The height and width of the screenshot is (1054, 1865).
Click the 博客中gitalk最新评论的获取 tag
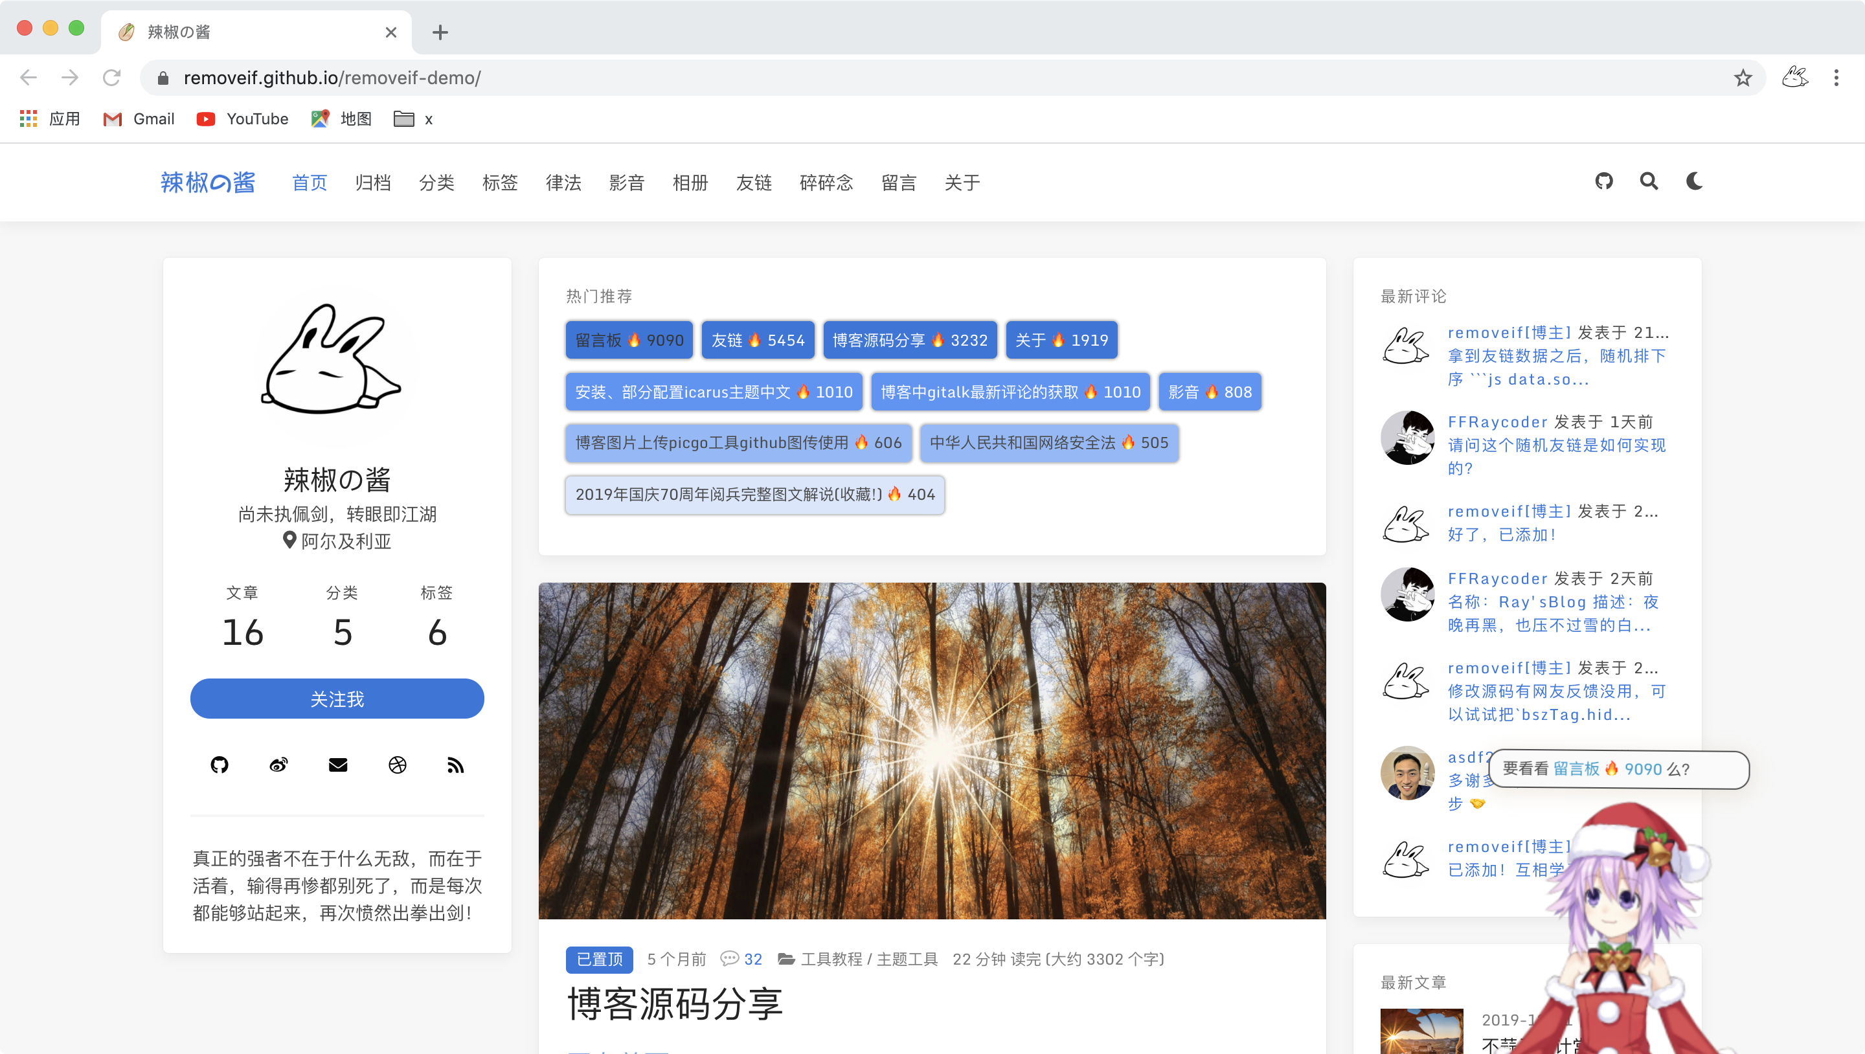tap(1011, 392)
